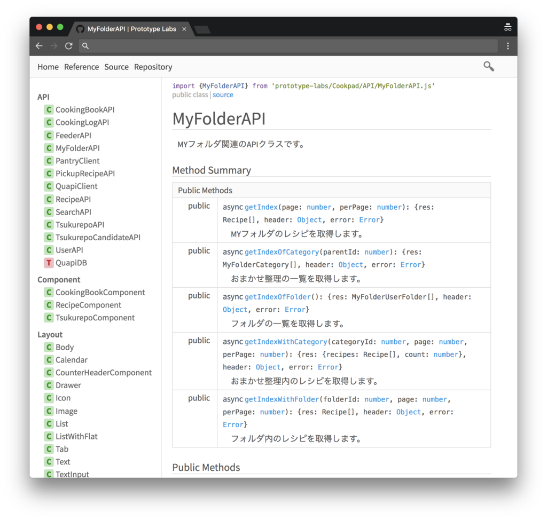Open PickupRecipeAPI in the sidebar

[x=85, y=174]
